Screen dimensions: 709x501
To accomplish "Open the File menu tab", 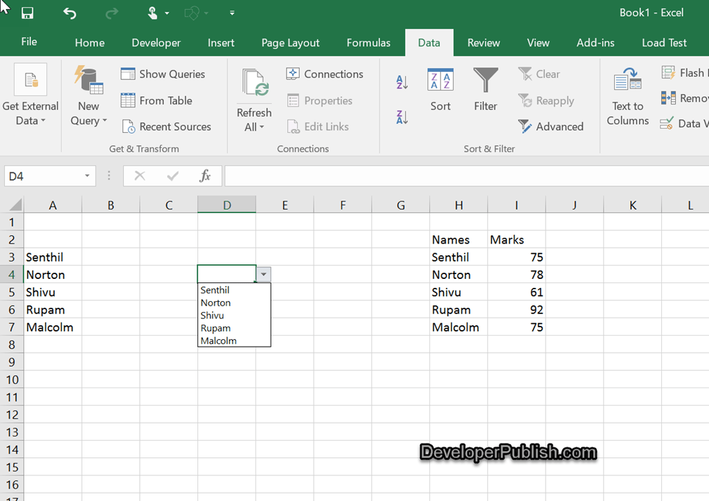I will tap(29, 42).
